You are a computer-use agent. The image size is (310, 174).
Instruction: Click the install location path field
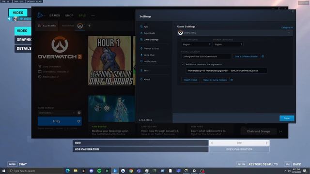pyautogui.click(x=206, y=57)
